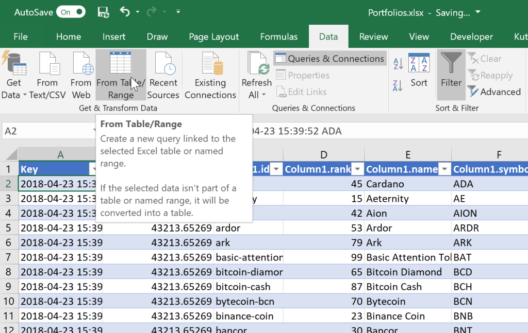This screenshot has width=528, height=333.
Task: Select column E header
Action: [408, 154]
